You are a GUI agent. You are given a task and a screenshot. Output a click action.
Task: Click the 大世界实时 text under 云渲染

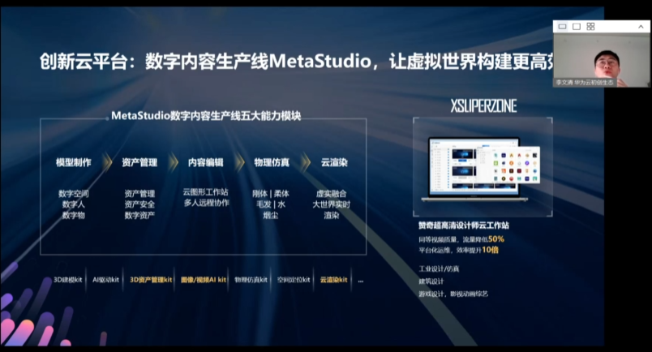(332, 204)
